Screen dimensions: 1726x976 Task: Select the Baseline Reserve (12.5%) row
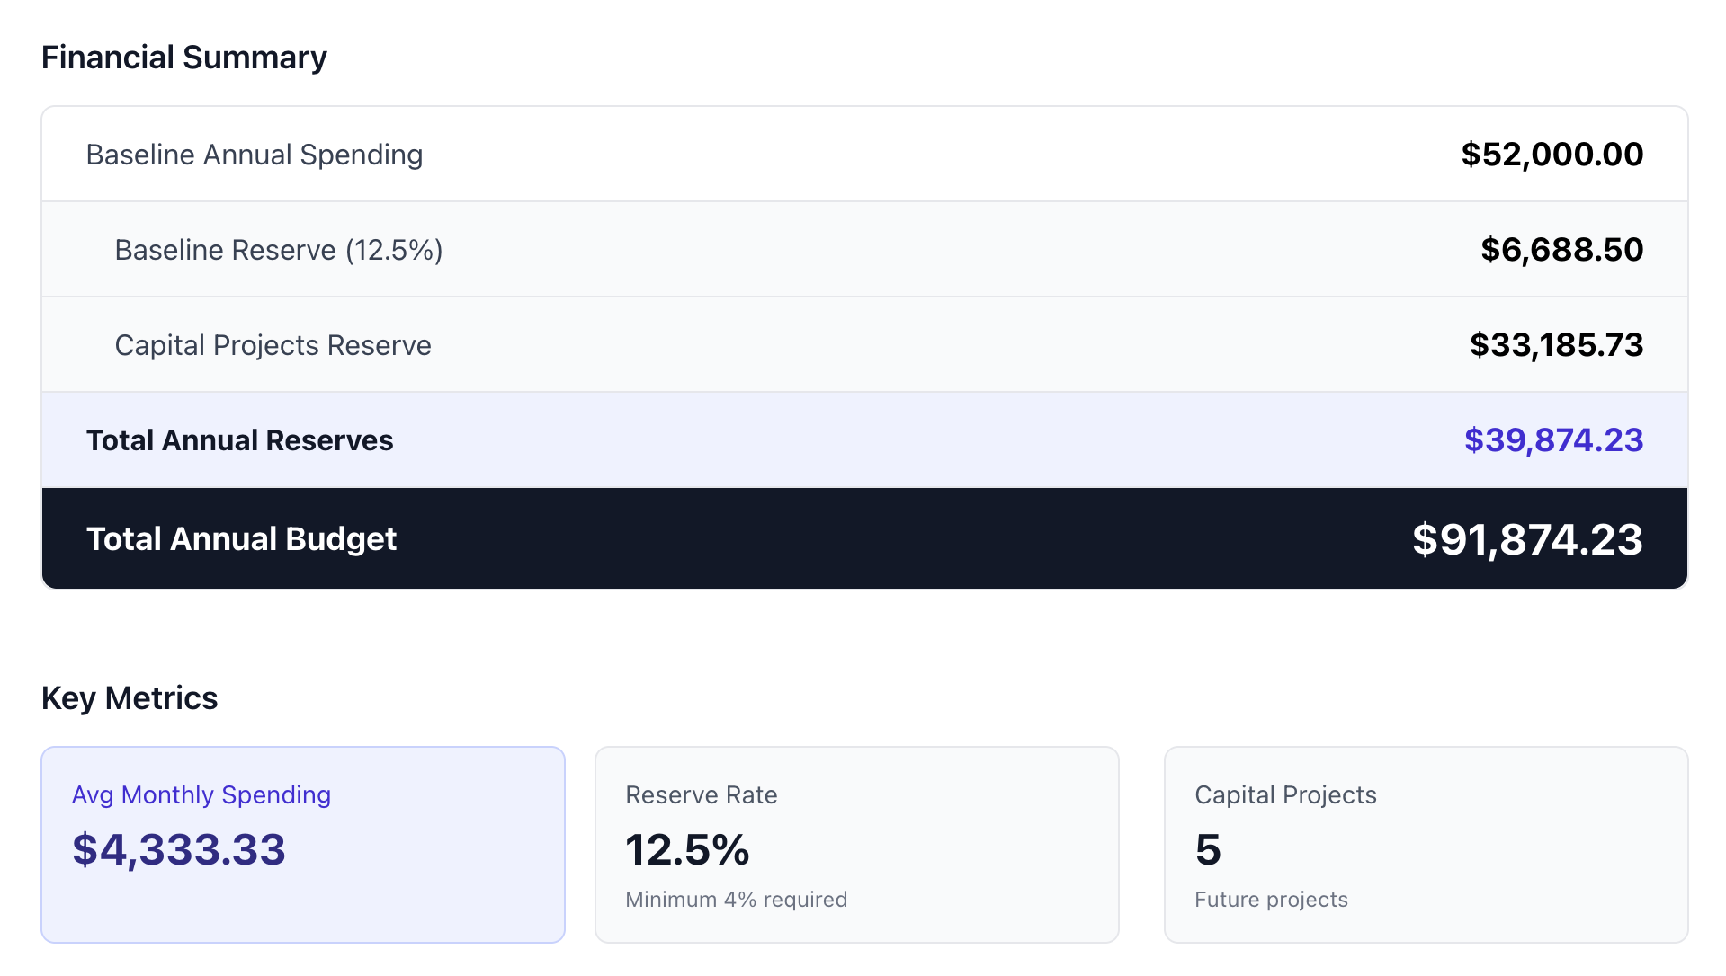[x=279, y=249]
